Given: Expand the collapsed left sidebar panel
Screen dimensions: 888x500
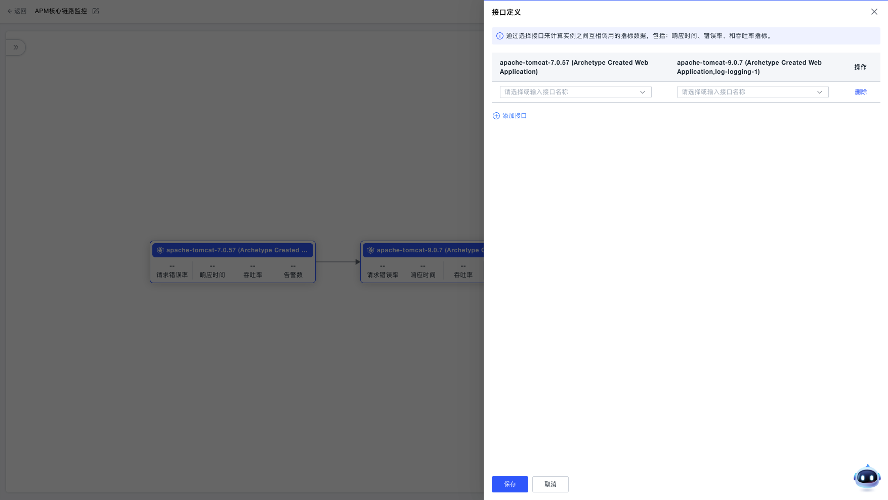Looking at the screenshot, I should pos(16,48).
